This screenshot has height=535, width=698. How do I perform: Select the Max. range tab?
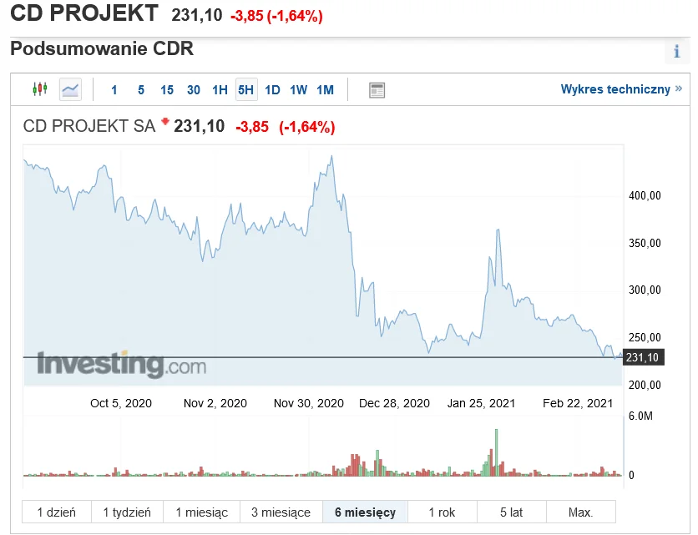[x=581, y=512]
